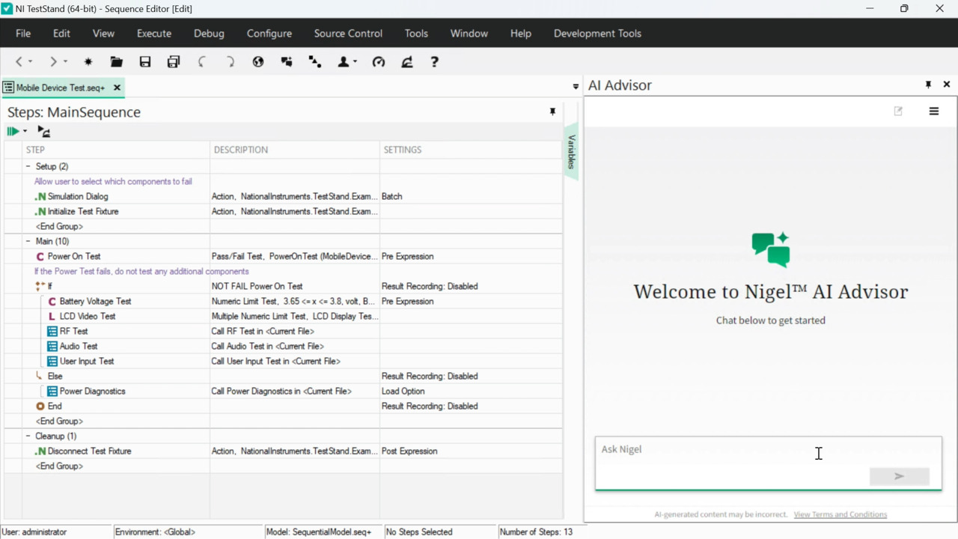Image resolution: width=958 pixels, height=539 pixels.
Task: Click the Save floppy disk icon
Action: tap(145, 62)
